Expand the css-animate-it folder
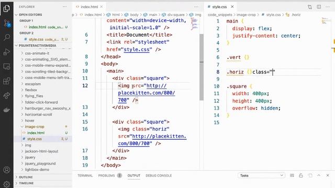 pos(37,53)
